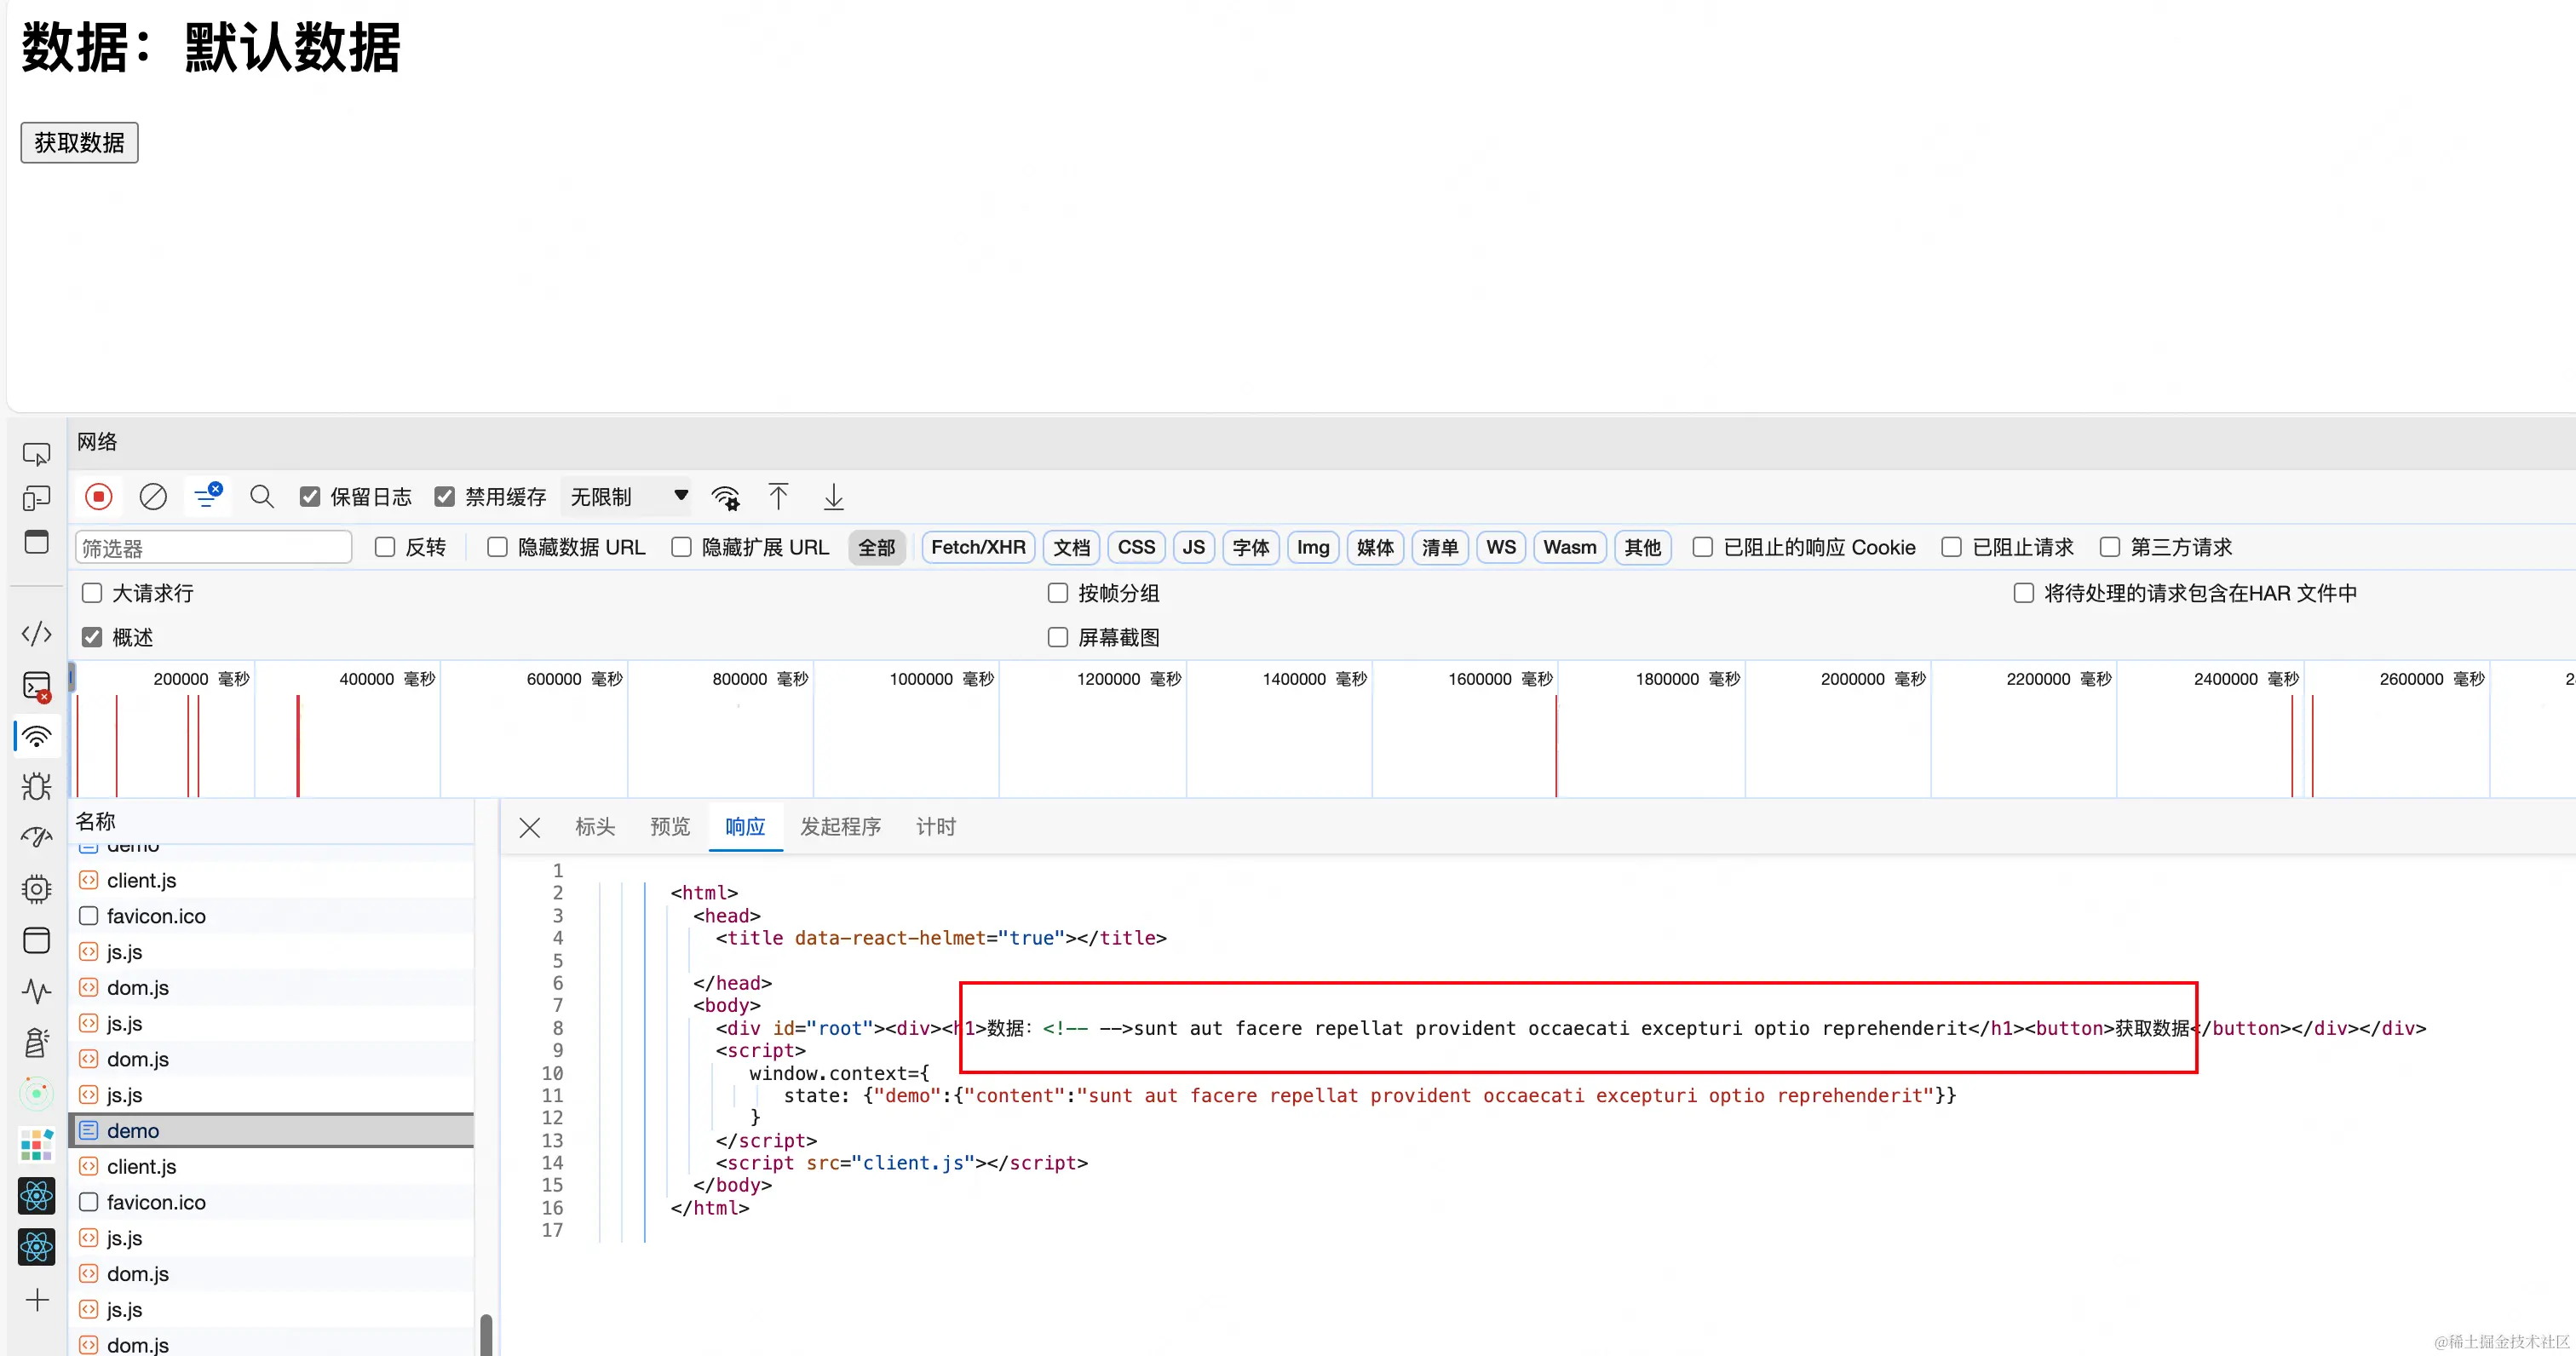Filter requests by Manifest (清单)
This screenshot has width=2576, height=1356.
pos(1440,548)
